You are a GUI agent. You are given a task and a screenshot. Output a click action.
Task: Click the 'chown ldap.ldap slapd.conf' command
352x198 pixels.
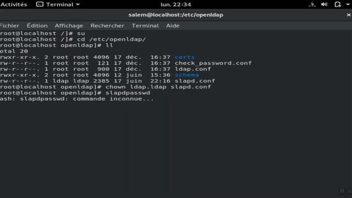[158, 87]
